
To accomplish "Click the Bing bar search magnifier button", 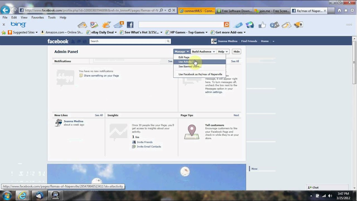I will 226,25.
